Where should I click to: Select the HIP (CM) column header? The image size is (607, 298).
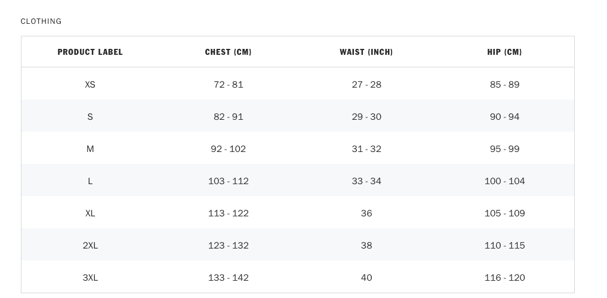click(x=504, y=52)
